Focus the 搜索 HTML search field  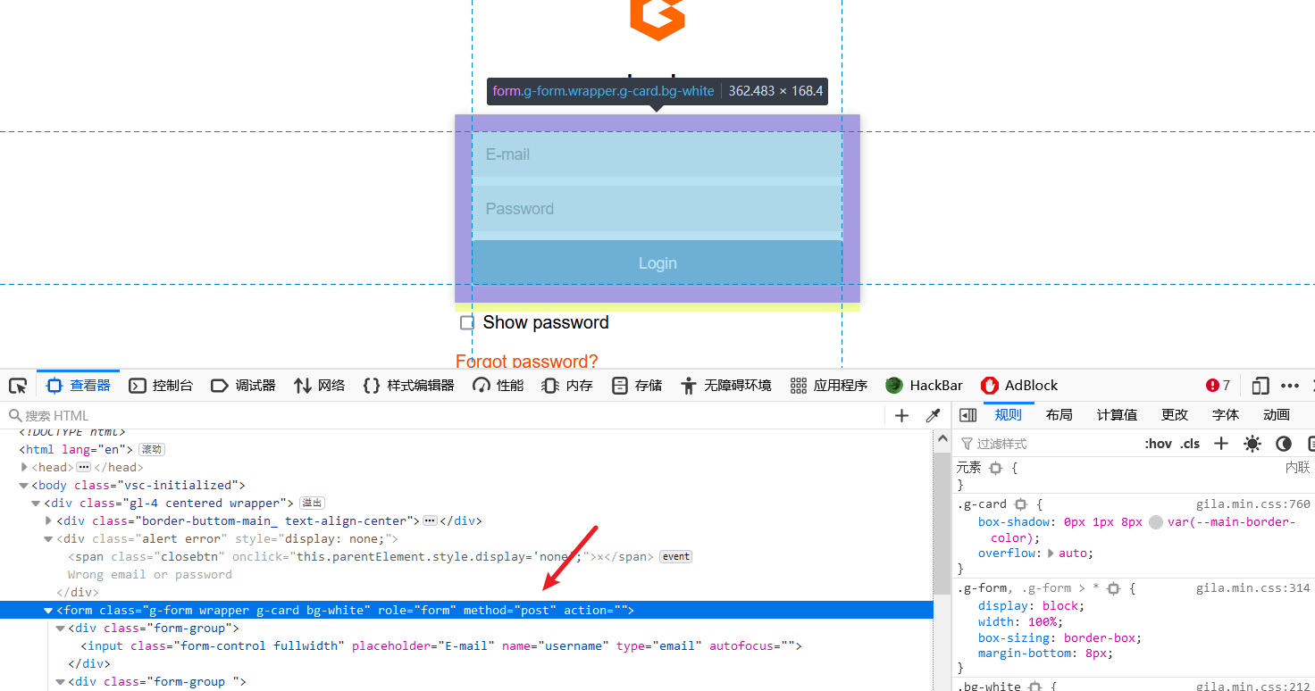(447, 416)
